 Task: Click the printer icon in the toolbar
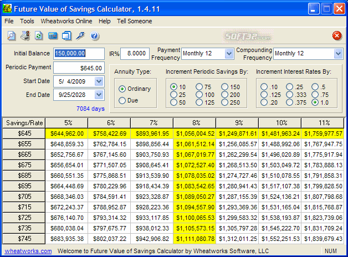[25, 35]
